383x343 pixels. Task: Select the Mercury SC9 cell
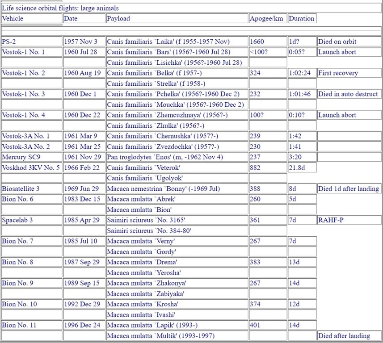pos(32,157)
